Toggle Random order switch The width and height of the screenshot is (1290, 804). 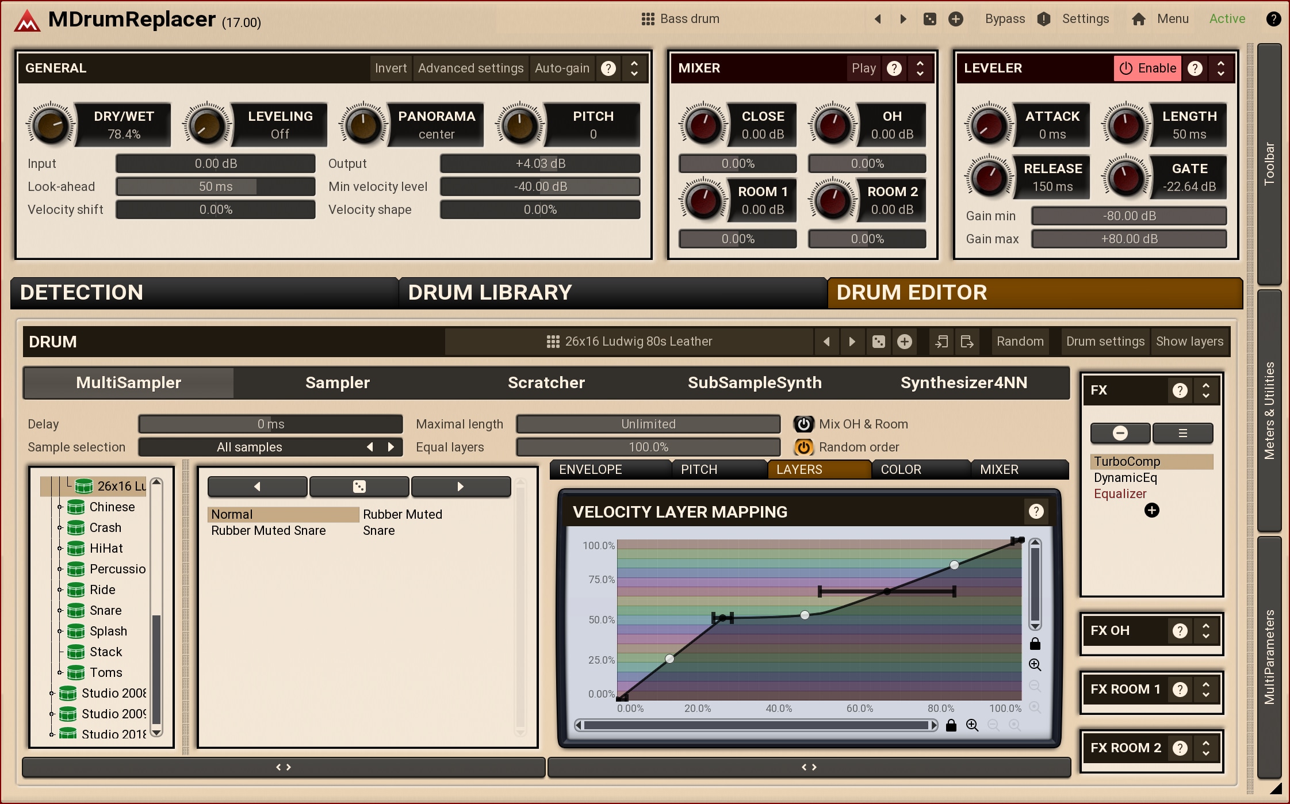pos(803,447)
